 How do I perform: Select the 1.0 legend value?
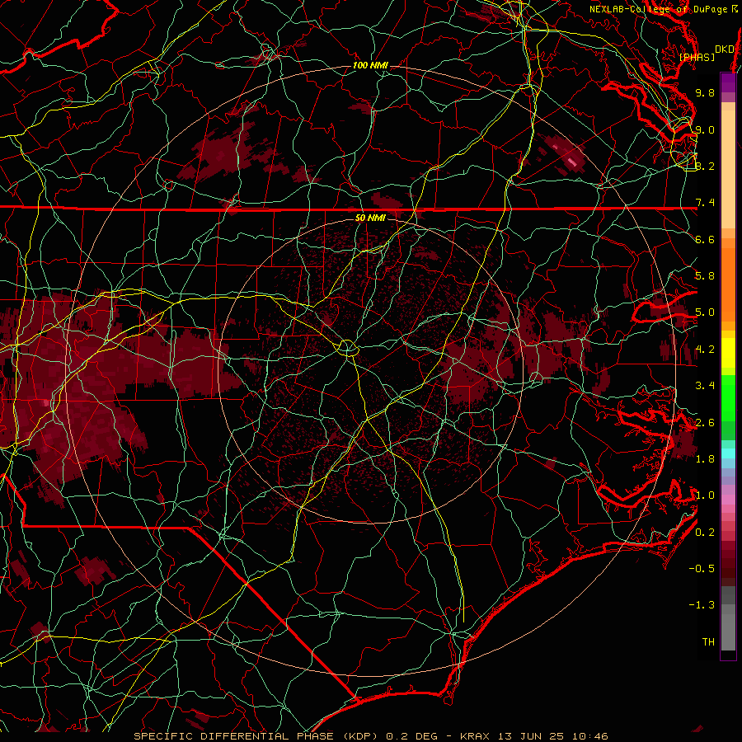point(705,495)
